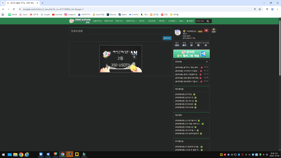Expand 해외카지노 dropdown menu
Viewport: 281px width, 158px height.
click(131, 21)
